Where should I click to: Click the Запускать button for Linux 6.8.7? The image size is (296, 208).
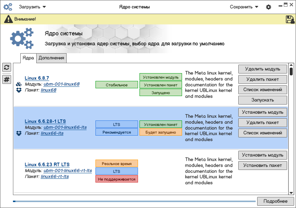[263, 100]
